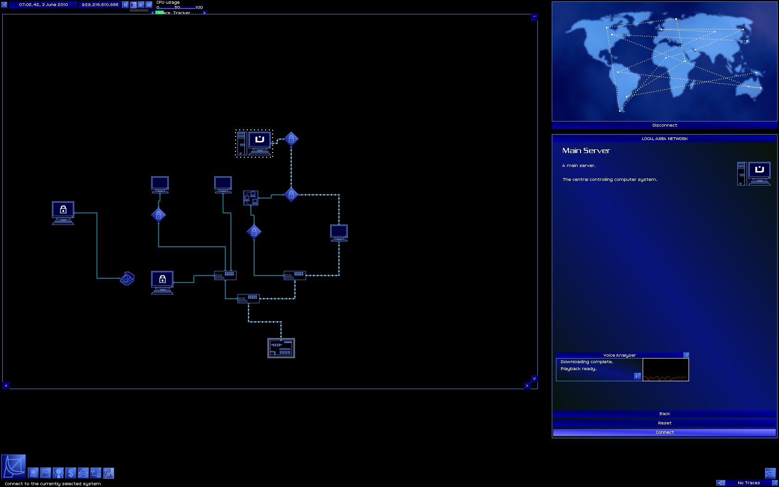Click the Voice Analyser waveform display
The width and height of the screenshot is (779, 487).
click(x=666, y=370)
